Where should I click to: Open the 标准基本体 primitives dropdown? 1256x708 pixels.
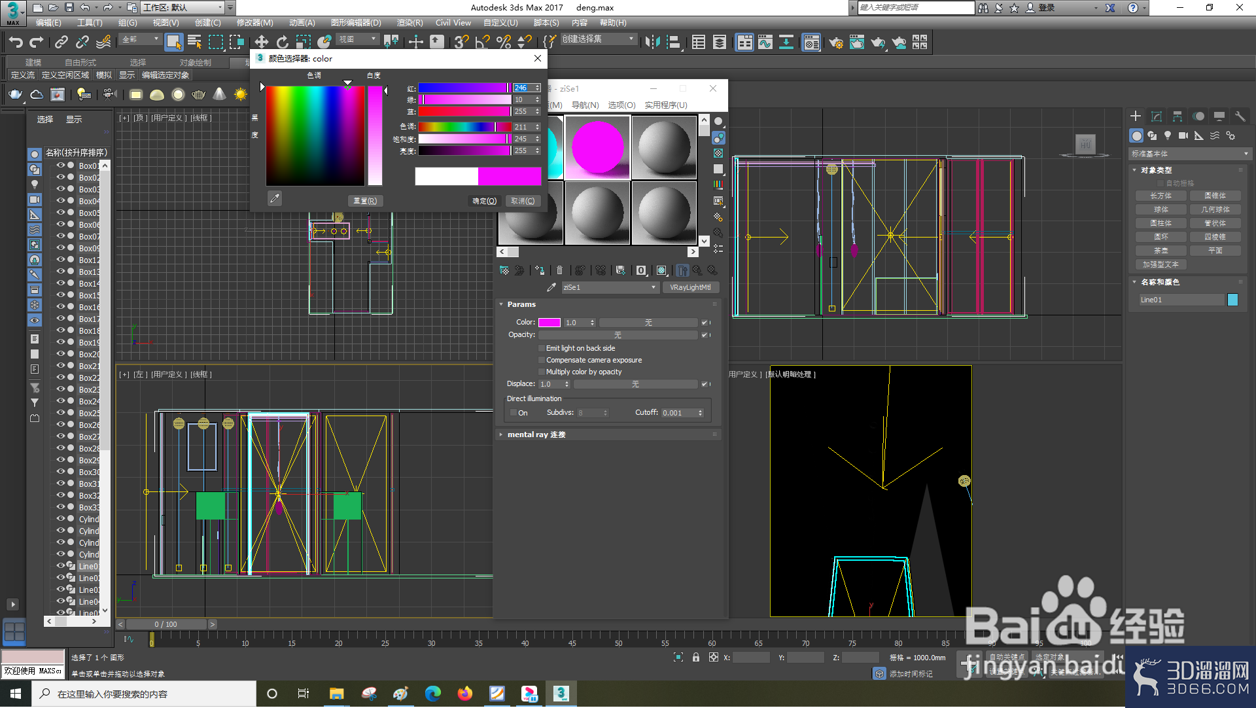[x=1189, y=154]
